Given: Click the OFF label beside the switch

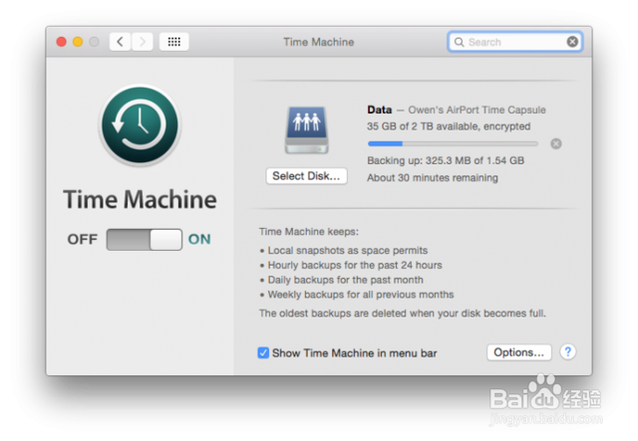Looking at the screenshot, I should [83, 239].
